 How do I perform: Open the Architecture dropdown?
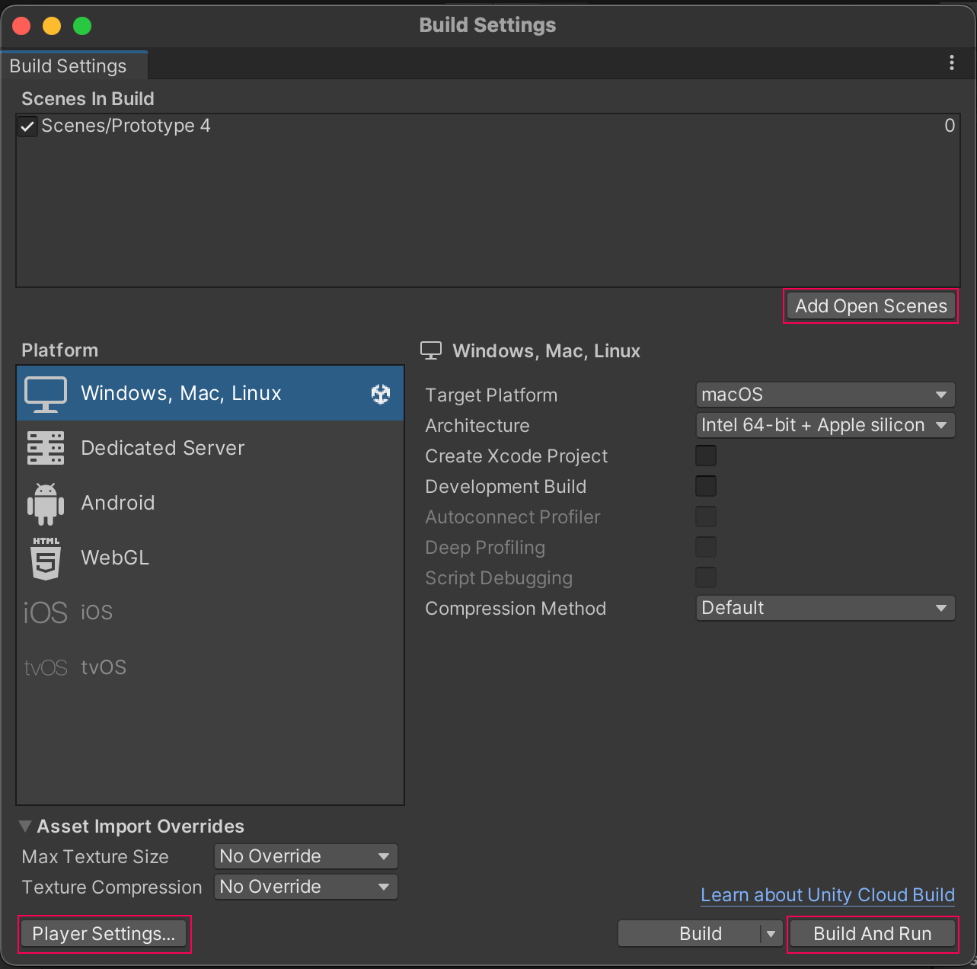pos(825,425)
